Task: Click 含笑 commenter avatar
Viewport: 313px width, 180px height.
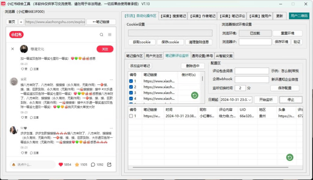Action: tap(14, 81)
